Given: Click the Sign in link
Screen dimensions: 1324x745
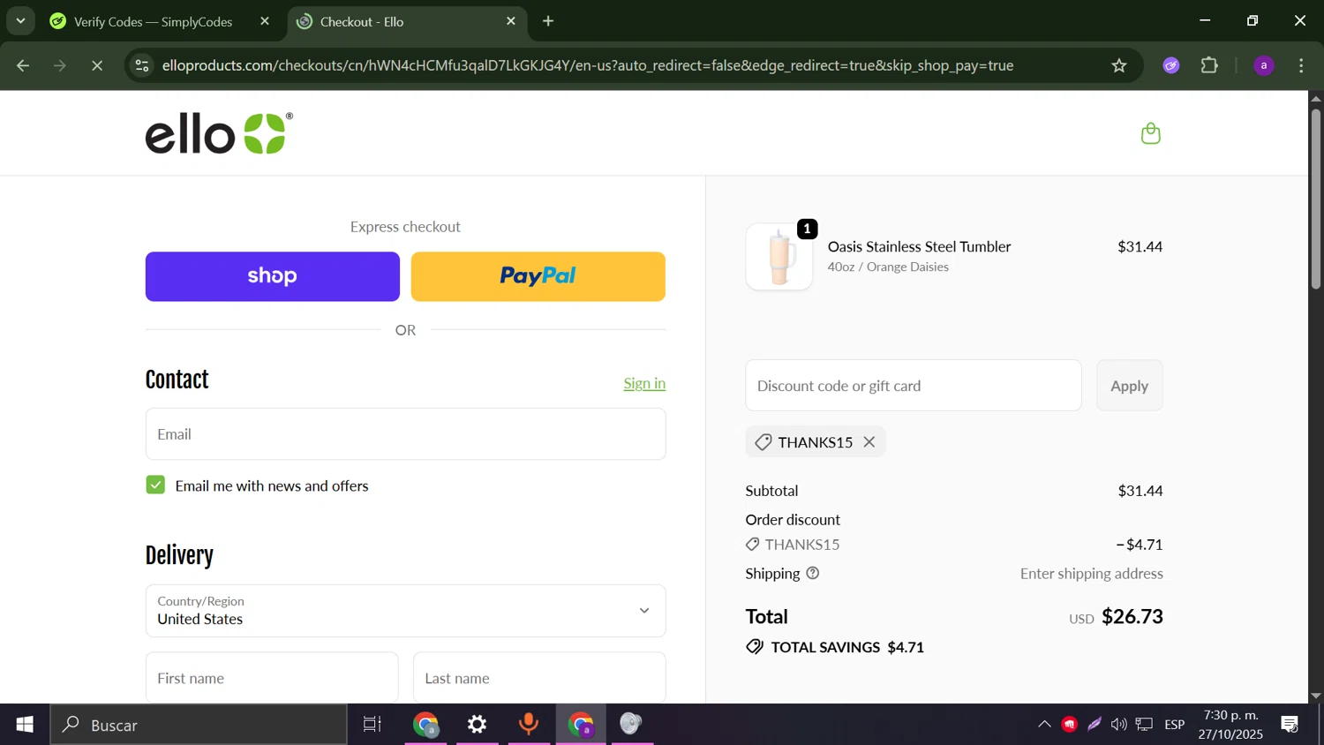Looking at the screenshot, I should [x=644, y=383].
